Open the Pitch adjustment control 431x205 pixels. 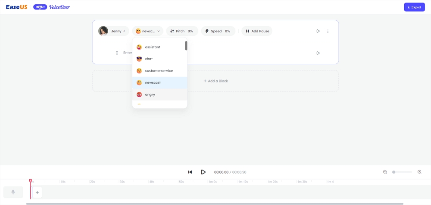182,31
